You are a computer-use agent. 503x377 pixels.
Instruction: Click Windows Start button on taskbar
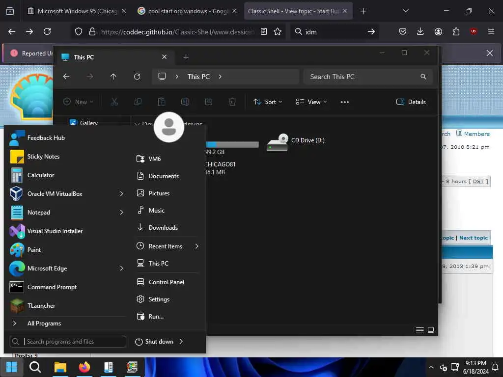click(x=12, y=367)
